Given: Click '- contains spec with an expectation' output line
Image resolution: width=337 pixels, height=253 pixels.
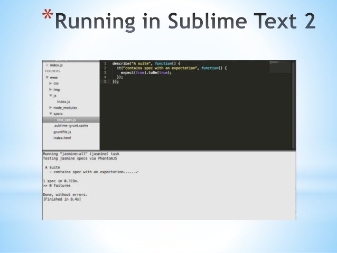Looking at the screenshot, I should click(93, 172).
